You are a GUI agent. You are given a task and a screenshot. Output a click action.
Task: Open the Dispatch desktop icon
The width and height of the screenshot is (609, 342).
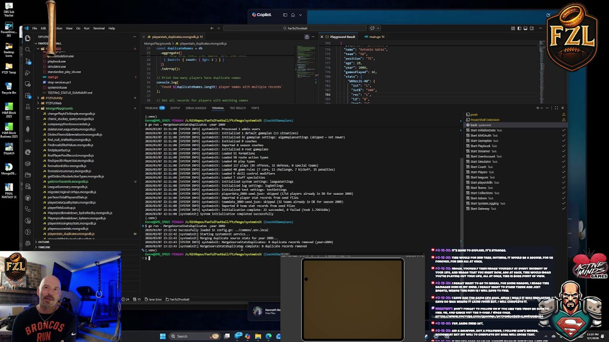click(x=9, y=148)
